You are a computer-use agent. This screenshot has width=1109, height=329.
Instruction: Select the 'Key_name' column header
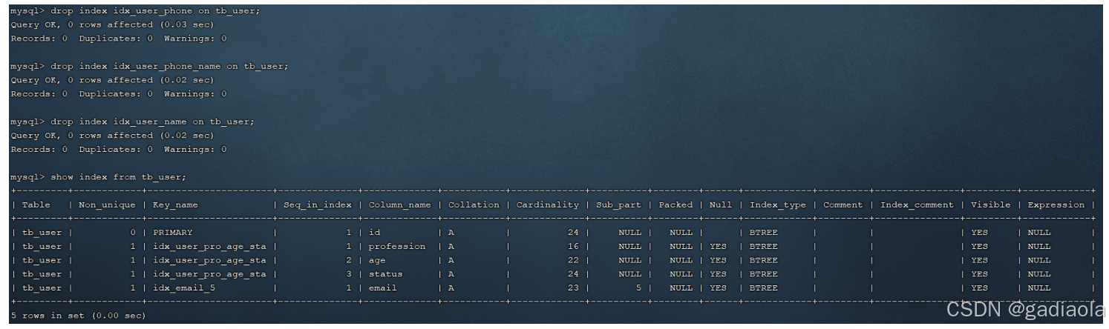pyautogui.click(x=175, y=205)
